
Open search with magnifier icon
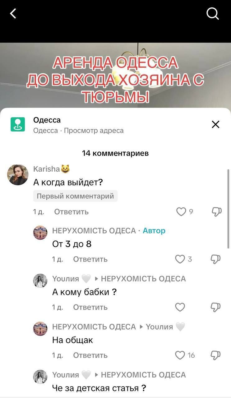tap(213, 13)
